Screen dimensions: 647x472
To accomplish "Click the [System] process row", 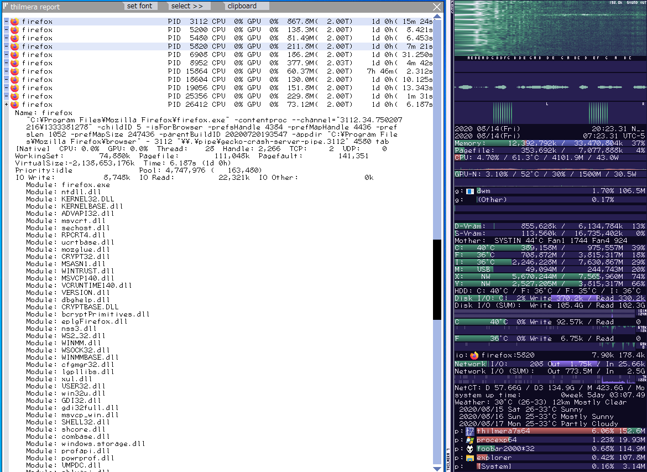I will [x=550, y=466].
